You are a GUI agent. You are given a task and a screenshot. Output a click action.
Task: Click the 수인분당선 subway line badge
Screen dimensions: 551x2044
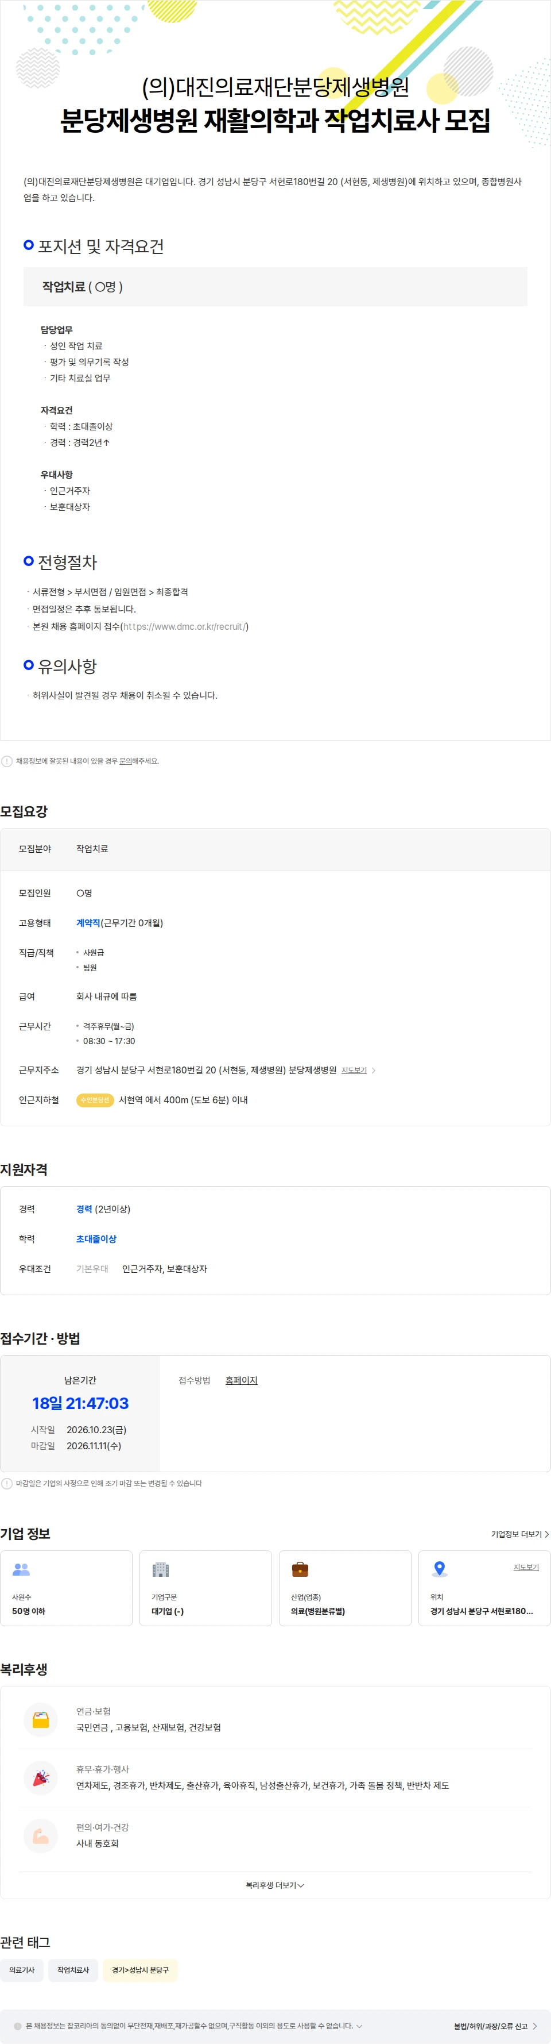[94, 1100]
